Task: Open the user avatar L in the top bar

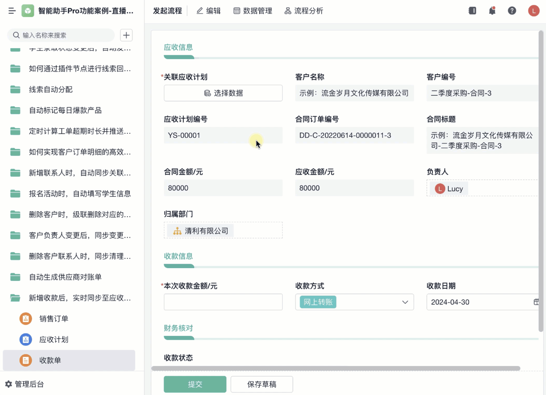Action: click(534, 11)
